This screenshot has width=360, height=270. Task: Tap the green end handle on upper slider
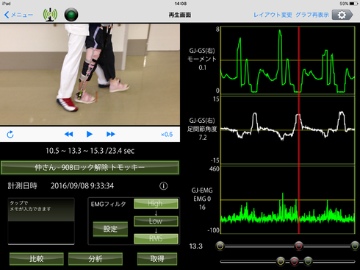pyautogui.click(x=355, y=246)
